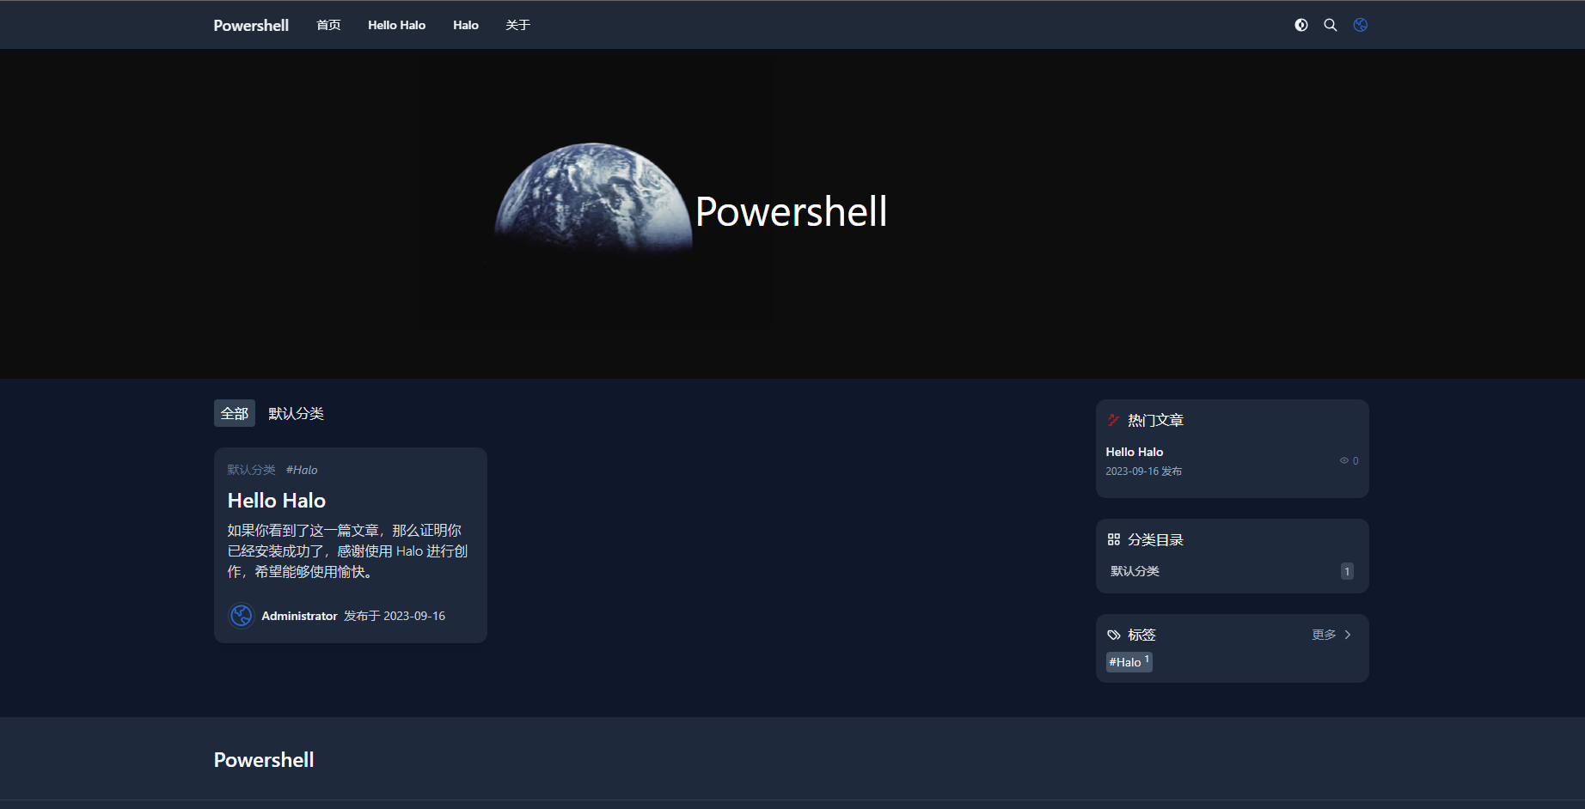1585x809 pixels.
Task: Click the view count eye icon
Action: pyautogui.click(x=1344, y=461)
